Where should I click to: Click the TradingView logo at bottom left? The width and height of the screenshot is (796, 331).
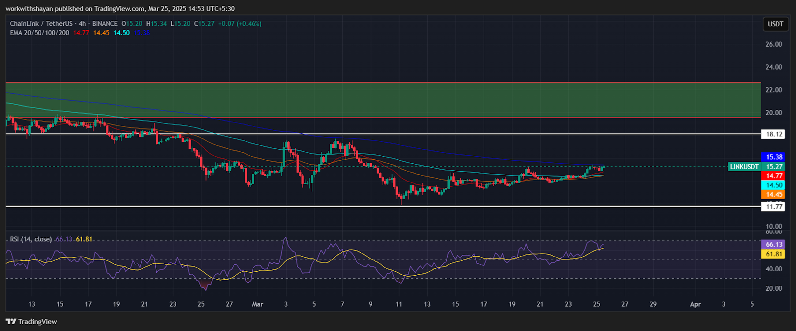point(31,322)
